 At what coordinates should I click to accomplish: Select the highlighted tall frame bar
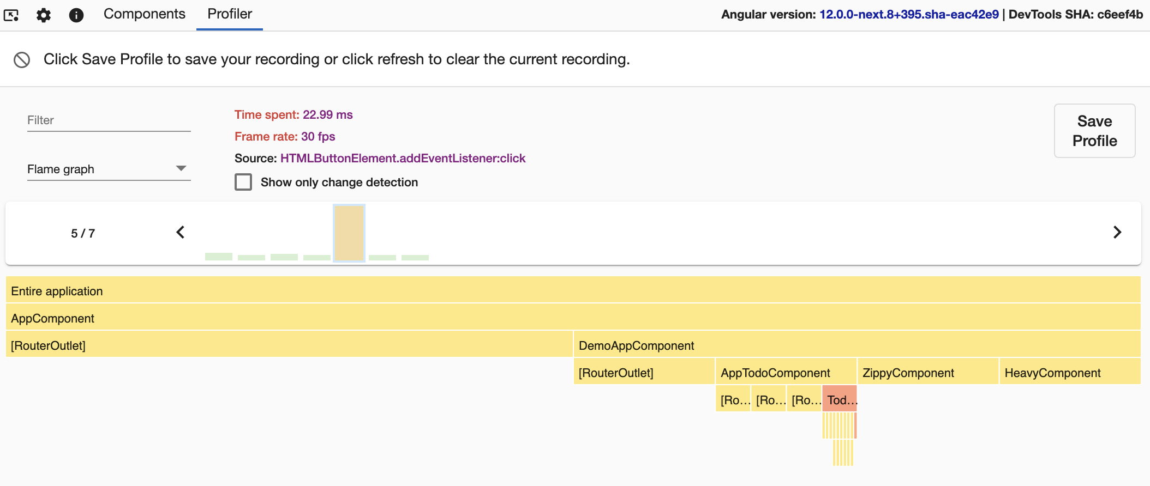[x=349, y=233]
